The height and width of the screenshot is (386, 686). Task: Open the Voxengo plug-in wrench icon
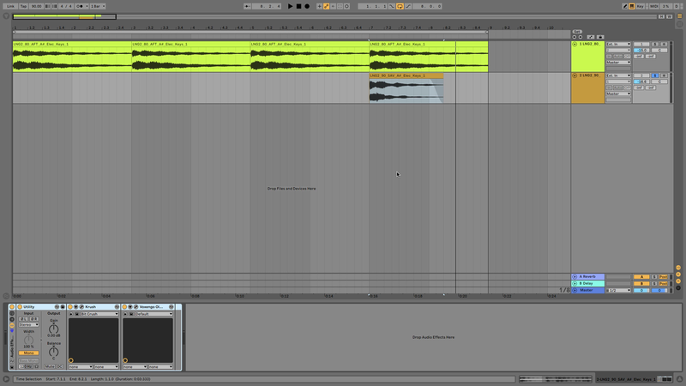(135, 307)
